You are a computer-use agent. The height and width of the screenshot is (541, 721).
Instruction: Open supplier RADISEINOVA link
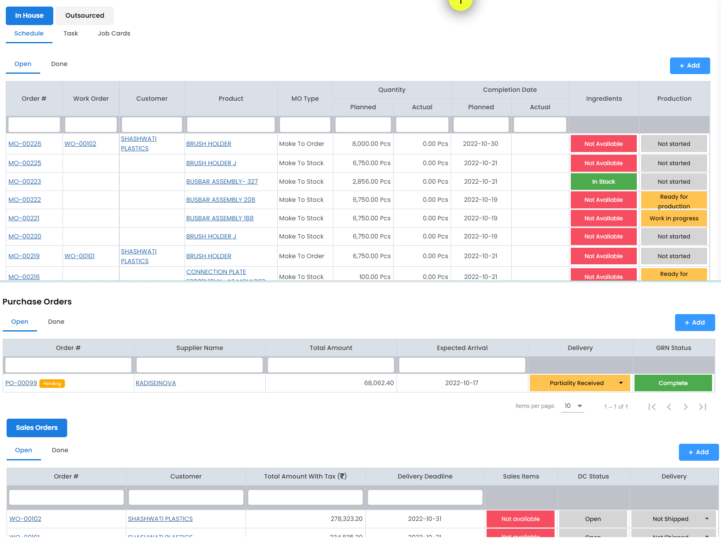[x=156, y=383]
